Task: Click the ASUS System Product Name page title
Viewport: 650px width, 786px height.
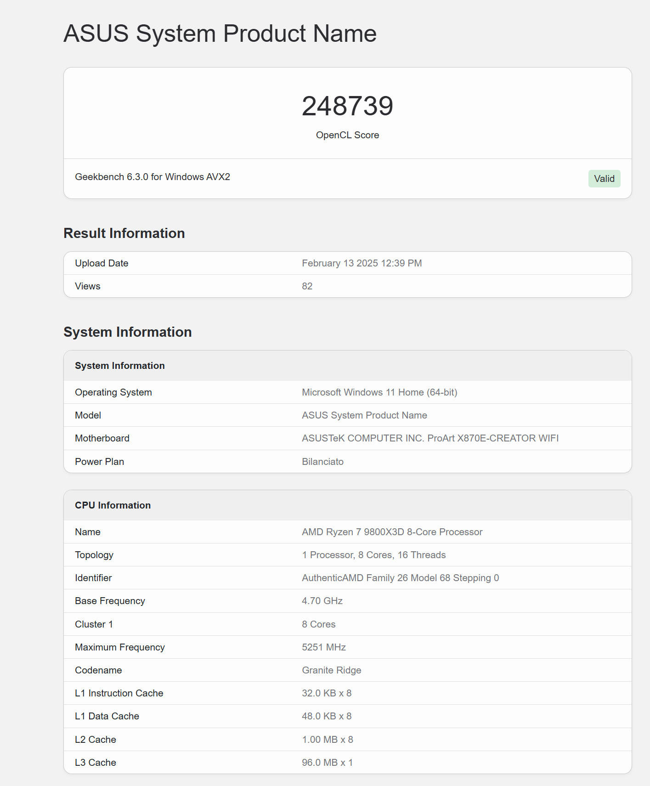Action: [x=220, y=34]
